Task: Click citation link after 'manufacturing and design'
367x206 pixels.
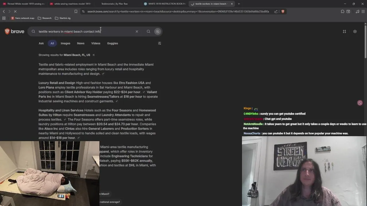Action: click(103, 74)
